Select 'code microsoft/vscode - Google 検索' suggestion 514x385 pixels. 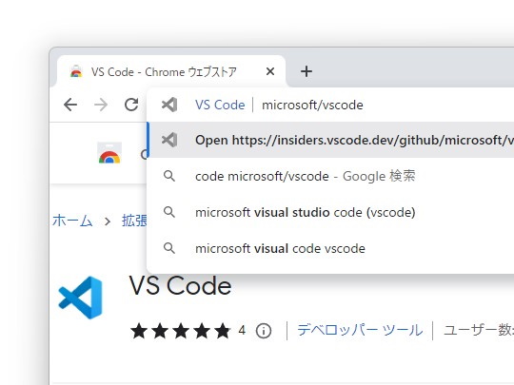[x=330, y=176]
